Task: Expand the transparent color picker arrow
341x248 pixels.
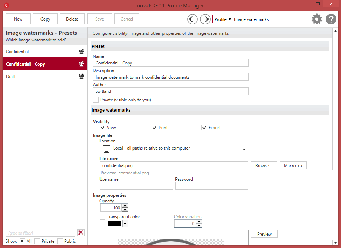Action: pos(125,224)
